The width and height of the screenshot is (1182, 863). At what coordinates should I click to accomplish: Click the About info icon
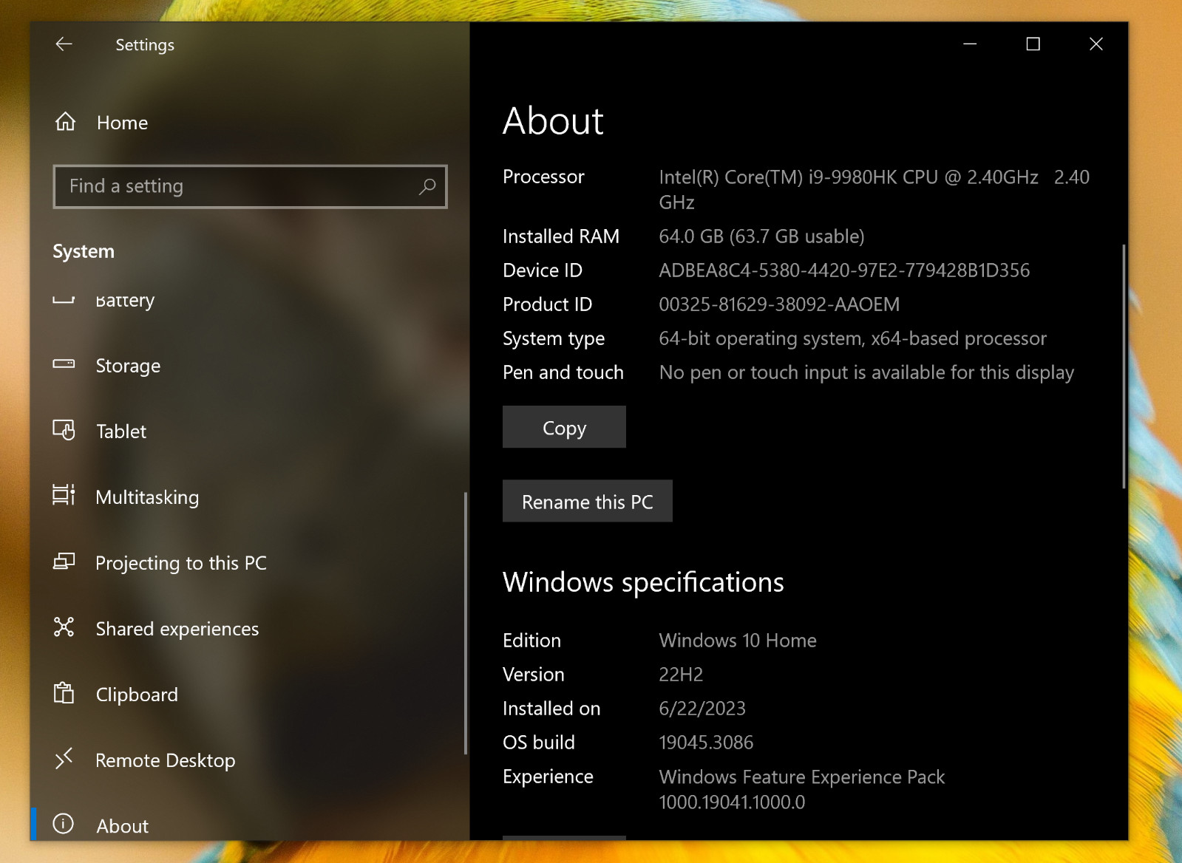pyautogui.click(x=64, y=823)
